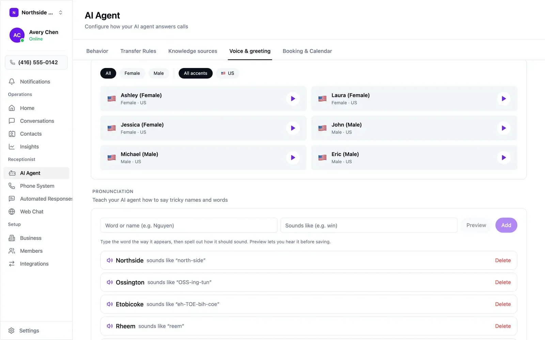
Task: Open Automated Responses page
Action: click(36, 199)
